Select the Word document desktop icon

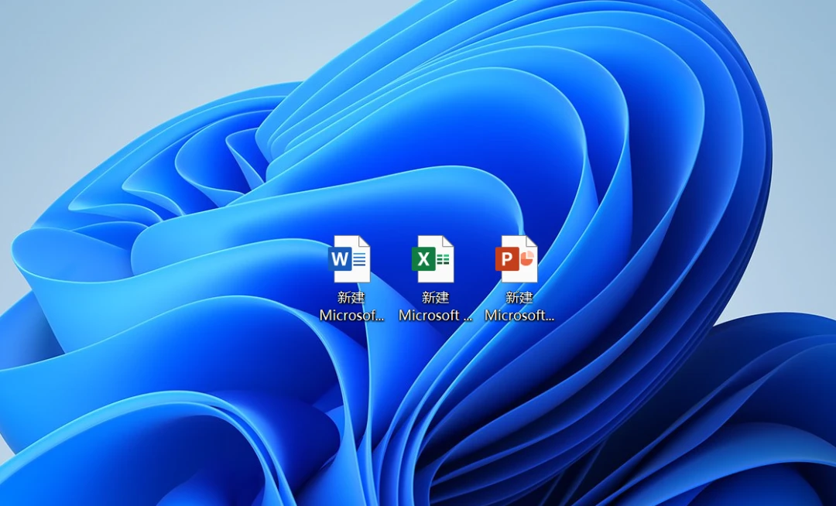click(349, 259)
